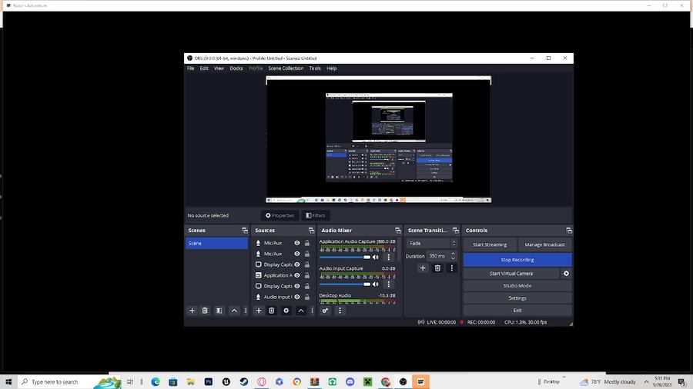Add a scene transition with the plus icon
The image size is (693, 389).
point(423,268)
